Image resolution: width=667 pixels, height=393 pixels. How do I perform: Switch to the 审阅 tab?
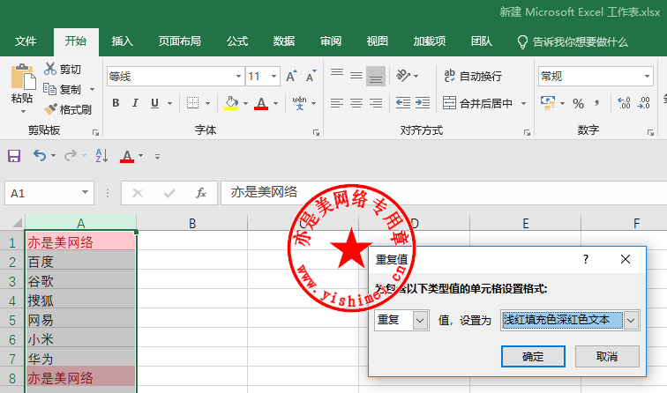[331, 41]
